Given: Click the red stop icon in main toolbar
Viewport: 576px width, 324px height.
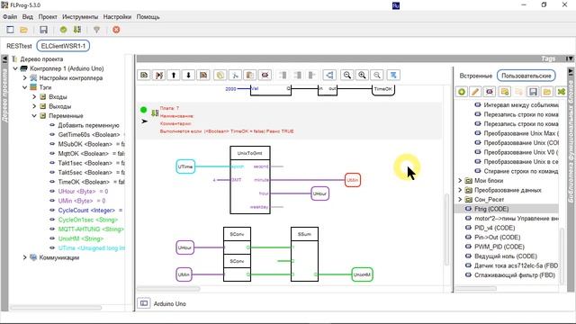Looking at the screenshot, I should (116, 30).
